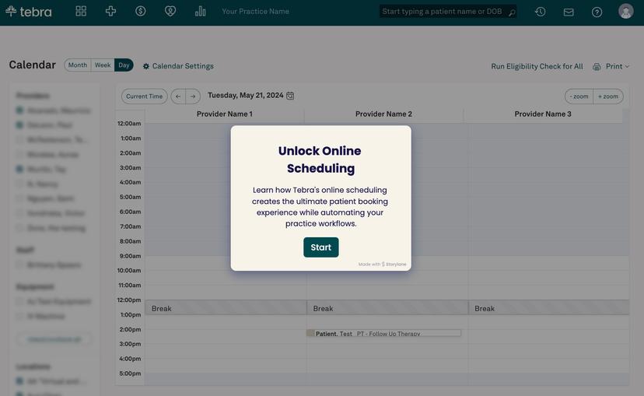Switch to the Month calendar view
This screenshot has width=644, height=396.
tap(78, 65)
